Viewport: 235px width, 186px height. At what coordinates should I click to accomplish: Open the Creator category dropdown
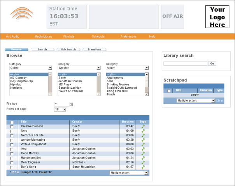click(79, 68)
